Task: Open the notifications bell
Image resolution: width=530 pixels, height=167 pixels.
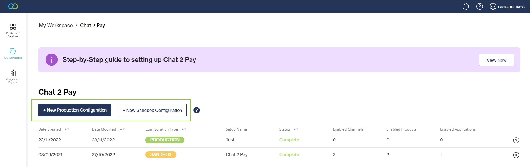Action: [466, 6]
